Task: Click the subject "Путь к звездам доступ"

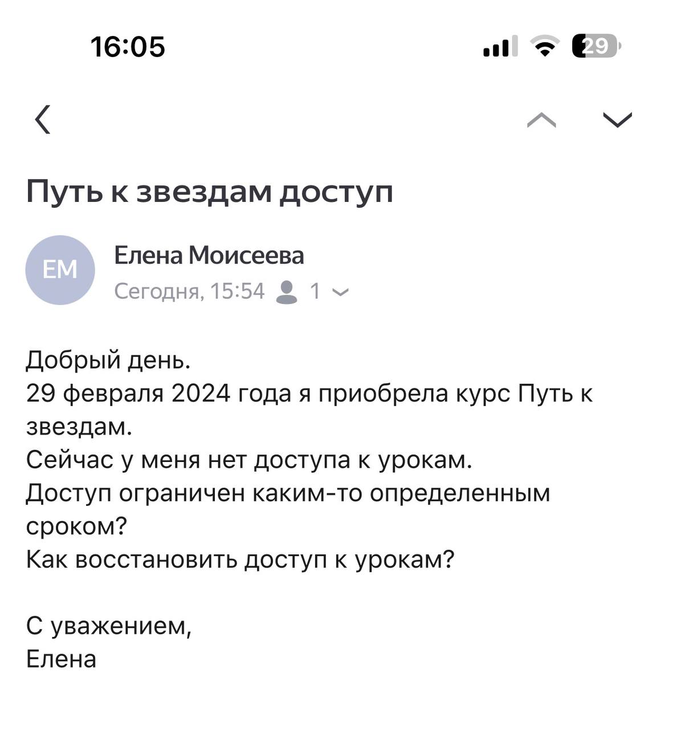Action: click(x=210, y=192)
